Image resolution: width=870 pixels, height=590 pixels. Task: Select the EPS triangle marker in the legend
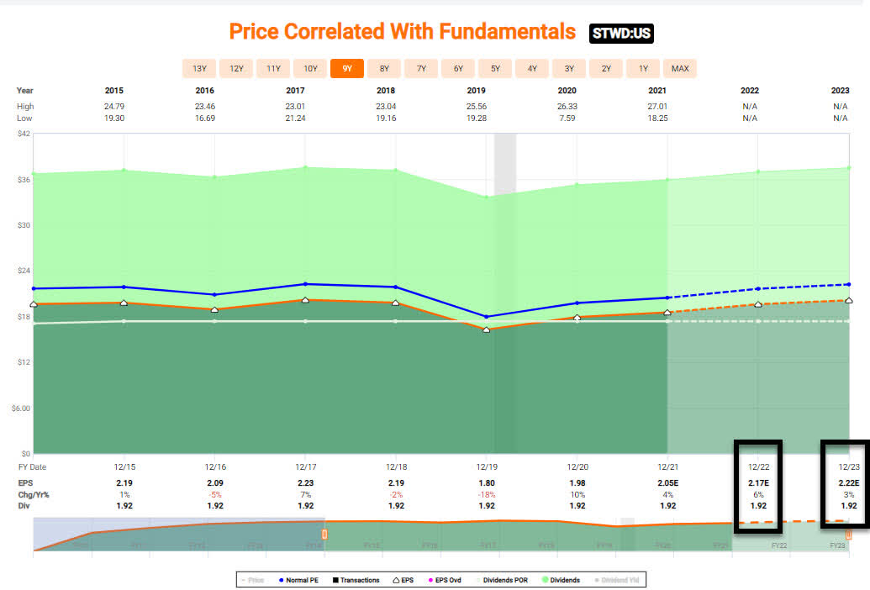click(x=397, y=580)
